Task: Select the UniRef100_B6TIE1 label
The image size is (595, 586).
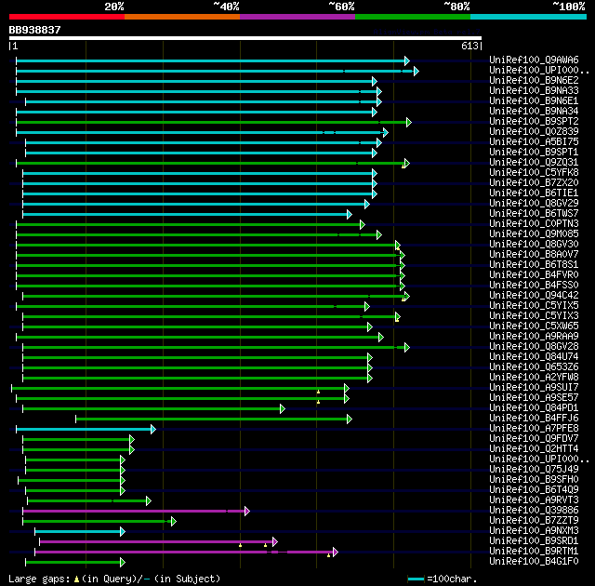Action: point(534,193)
